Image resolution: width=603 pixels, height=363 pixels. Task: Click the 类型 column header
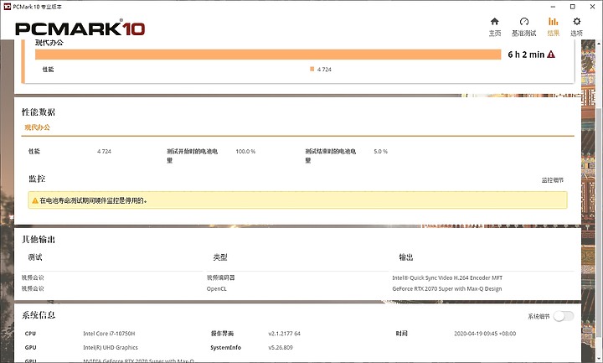(220, 257)
